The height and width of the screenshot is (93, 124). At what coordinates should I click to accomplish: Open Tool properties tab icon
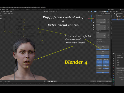[113, 56]
